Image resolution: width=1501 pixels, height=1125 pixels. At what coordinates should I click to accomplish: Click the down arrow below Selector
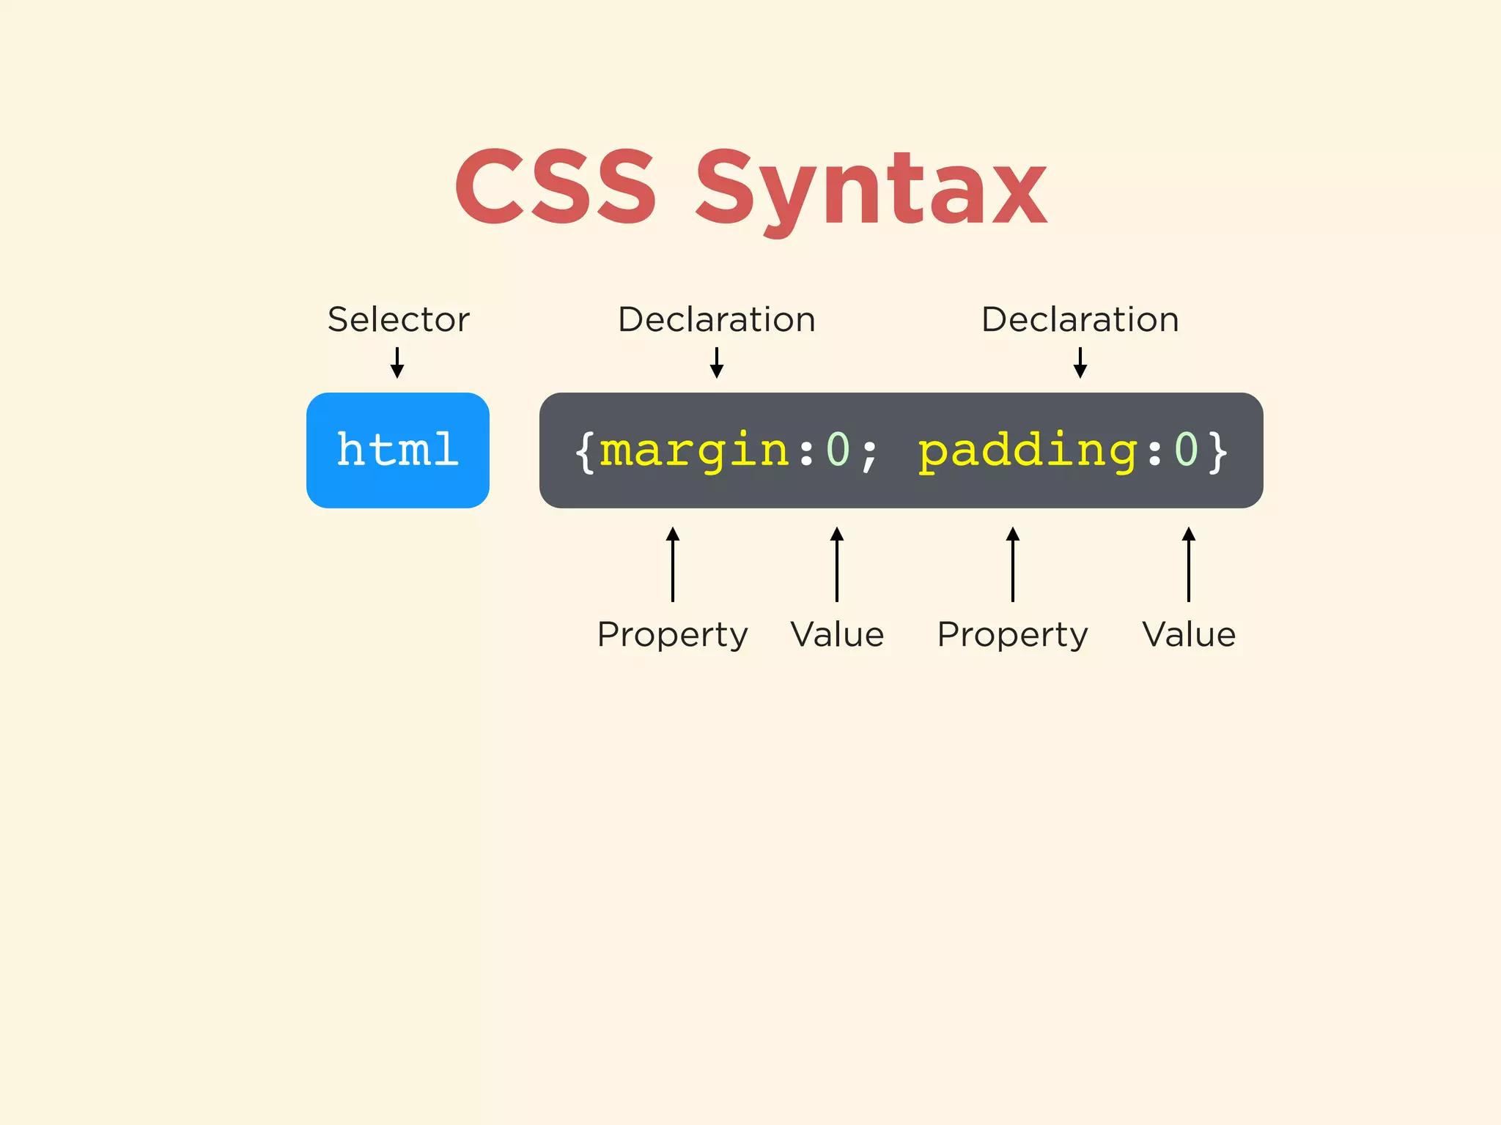point(397,362)
